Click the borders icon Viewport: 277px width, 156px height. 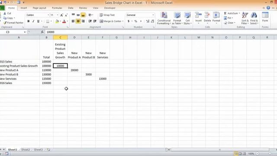click(x=48, y=21)
